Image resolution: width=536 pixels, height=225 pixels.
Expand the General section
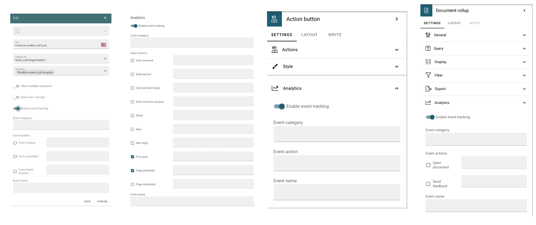pos(524,35)
